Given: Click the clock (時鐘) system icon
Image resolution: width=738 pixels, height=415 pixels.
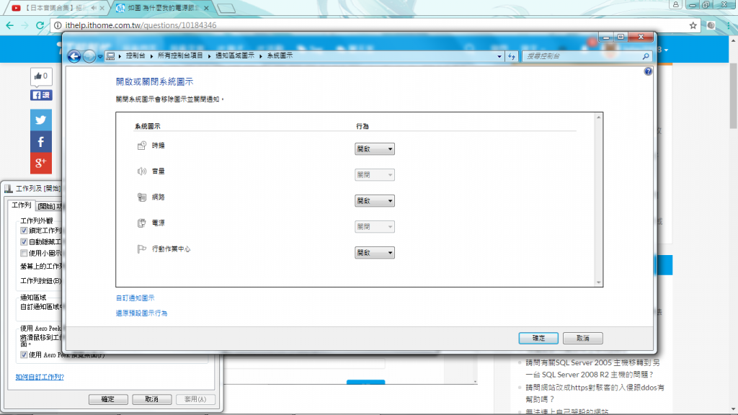Looking at the screenshot, I should click(142, 146).
